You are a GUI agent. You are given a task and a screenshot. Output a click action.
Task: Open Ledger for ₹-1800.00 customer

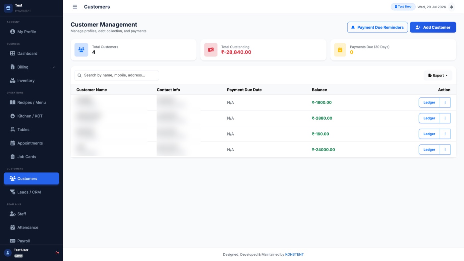pos(429,102)
